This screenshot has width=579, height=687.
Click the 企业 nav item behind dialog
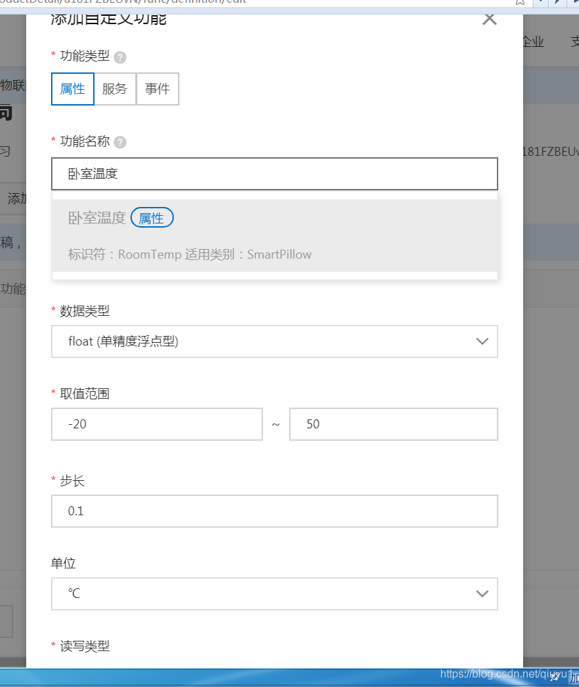pyautogui.click(x=533, y=41)
